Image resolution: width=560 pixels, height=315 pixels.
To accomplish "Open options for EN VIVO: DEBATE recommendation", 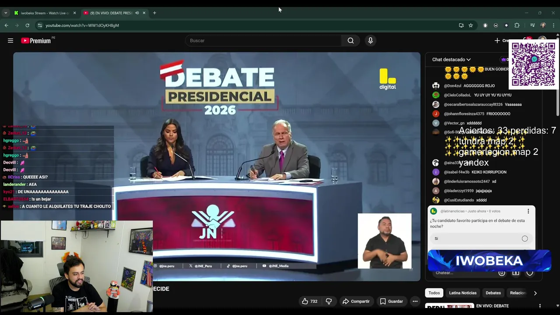I will click(540, 306).
